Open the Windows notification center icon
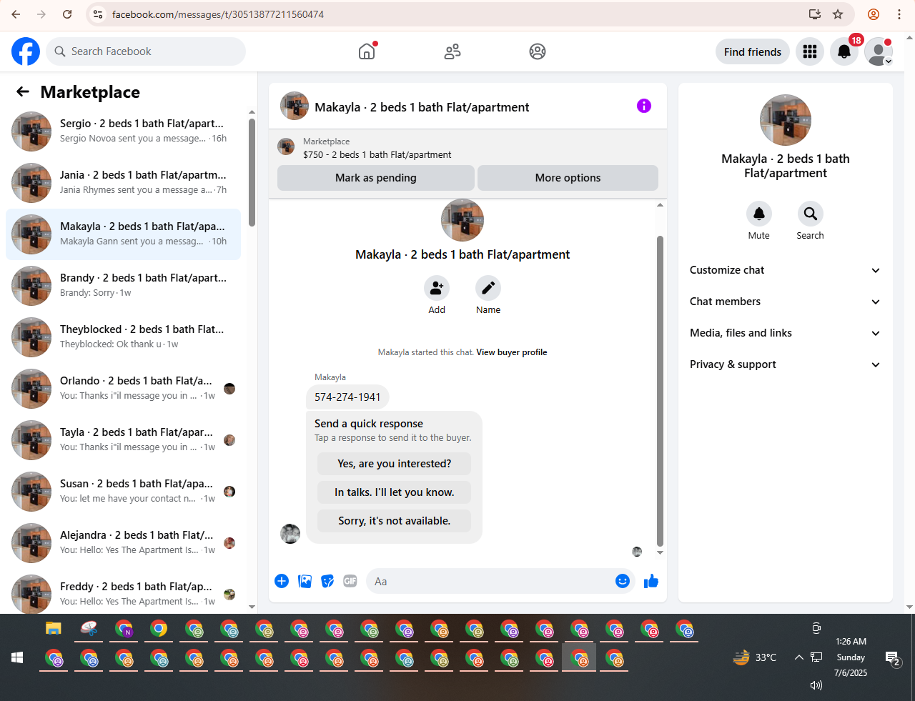This screenshot has width=915, height=701. (892, 658)
